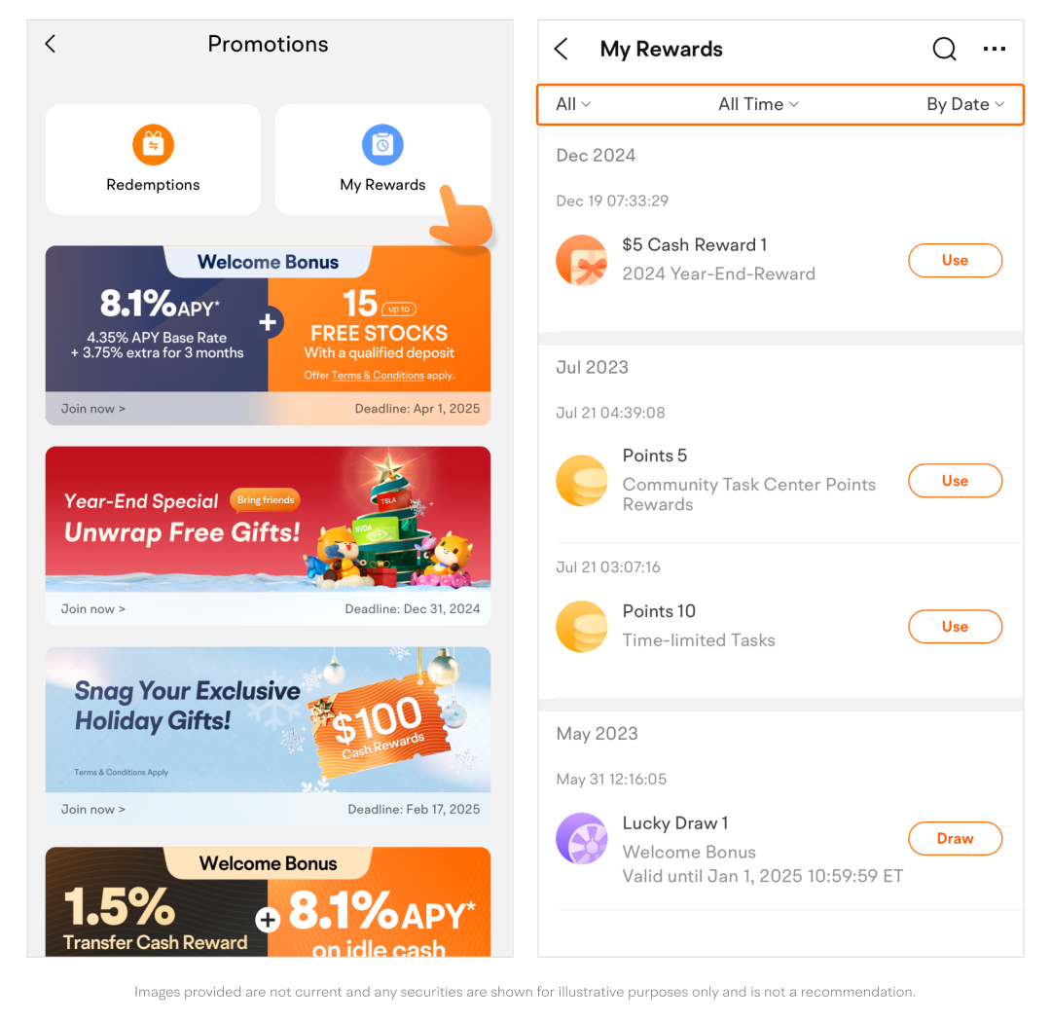This screenshot has height=1021, width=1051.
Task: Expand the All filter dropdown
Action: [573, 104]
